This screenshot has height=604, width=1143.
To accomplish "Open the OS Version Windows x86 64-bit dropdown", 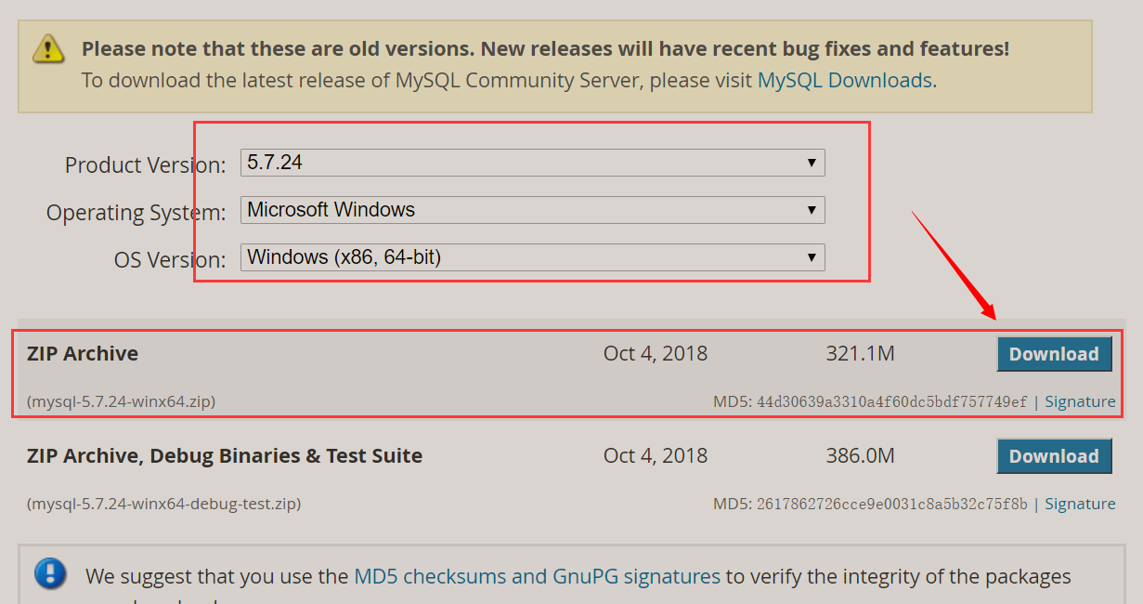I will click(x=532, y=257).
